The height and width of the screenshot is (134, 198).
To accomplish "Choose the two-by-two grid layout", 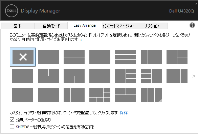I will 100,76.
